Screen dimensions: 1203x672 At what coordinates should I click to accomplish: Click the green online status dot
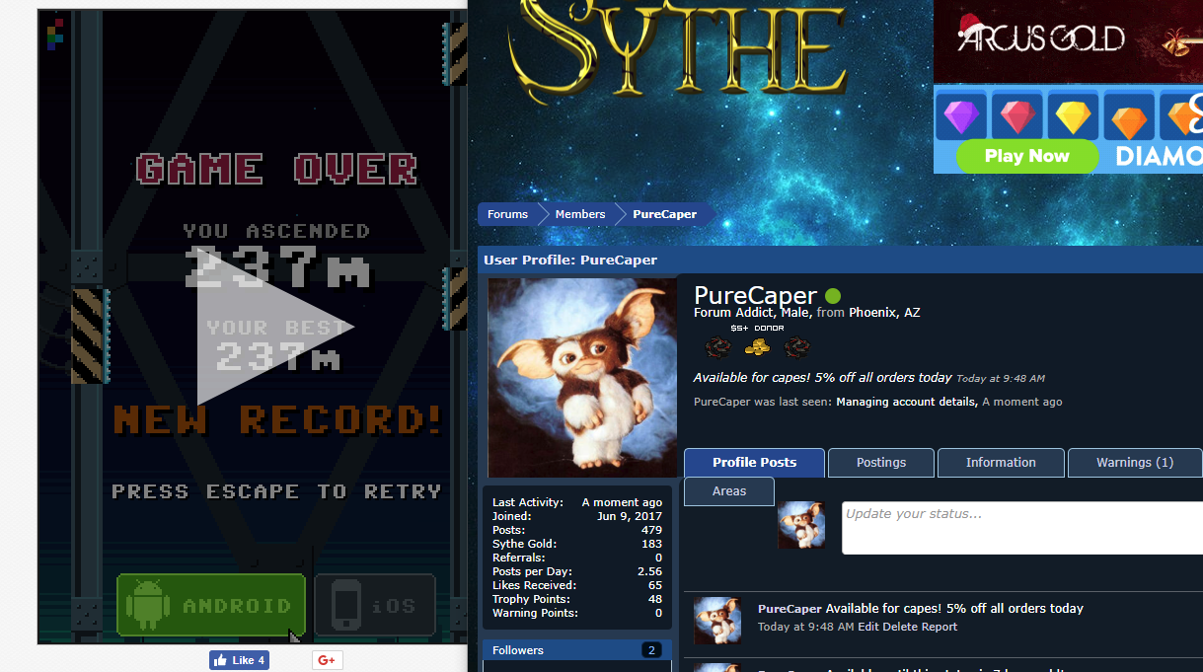833,296
